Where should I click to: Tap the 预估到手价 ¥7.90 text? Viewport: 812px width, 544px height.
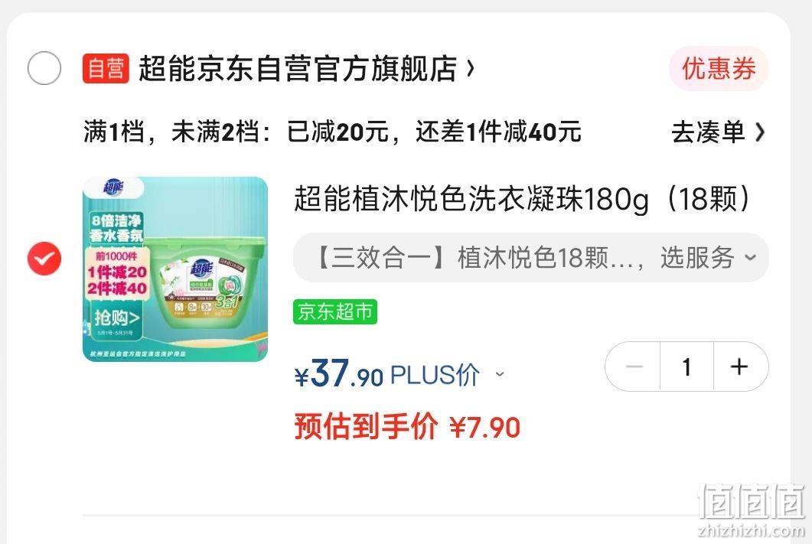(x=407, y=426)
